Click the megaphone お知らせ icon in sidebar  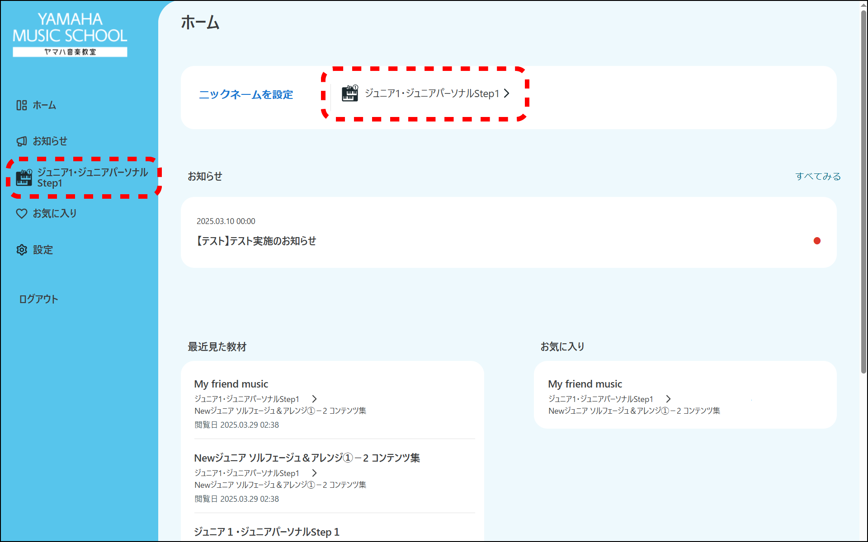coord(22,141)
